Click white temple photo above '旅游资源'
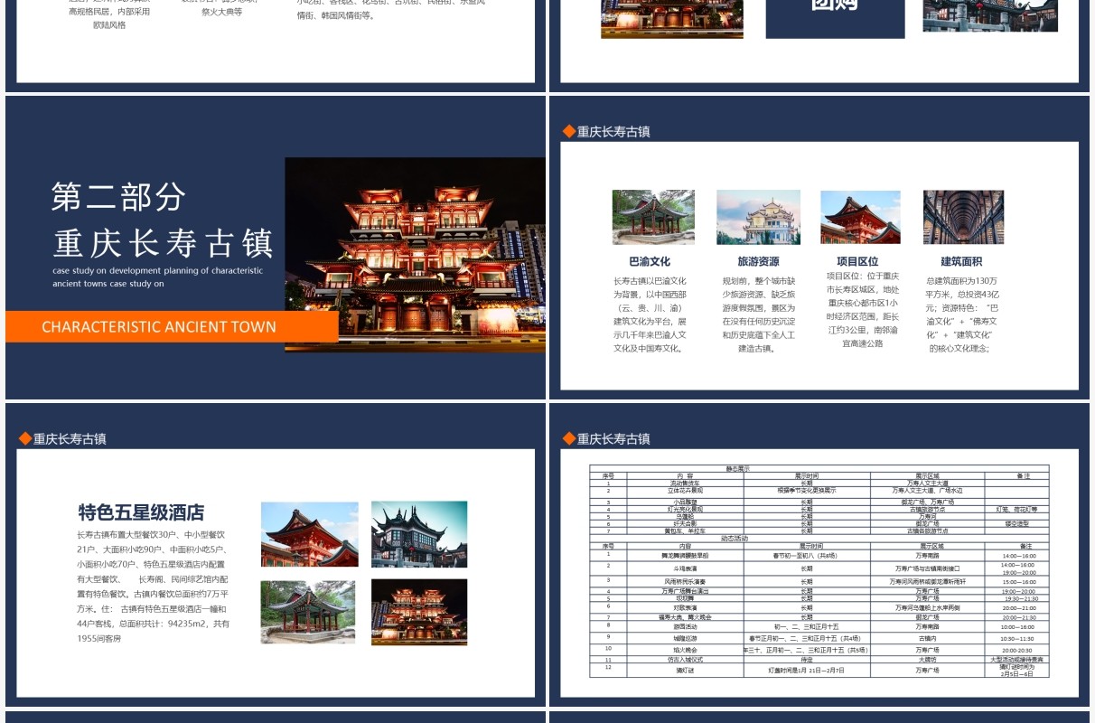1095x723 pixels. 758,217
